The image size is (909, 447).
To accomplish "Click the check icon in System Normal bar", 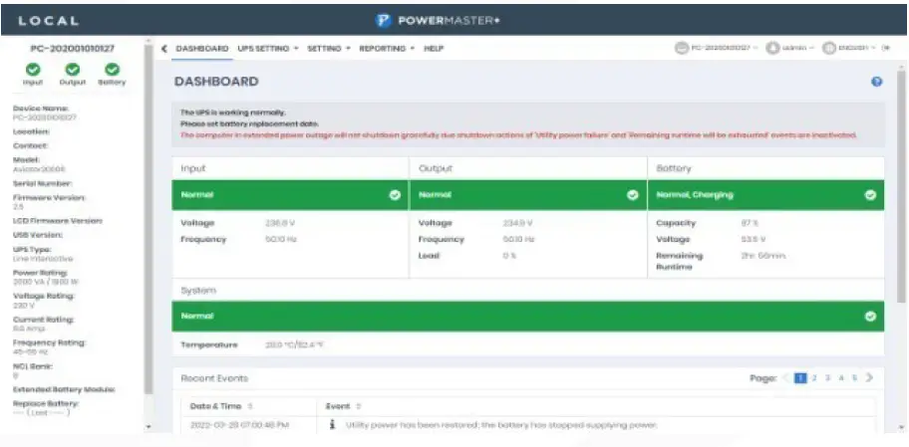I will pos(870,317).
